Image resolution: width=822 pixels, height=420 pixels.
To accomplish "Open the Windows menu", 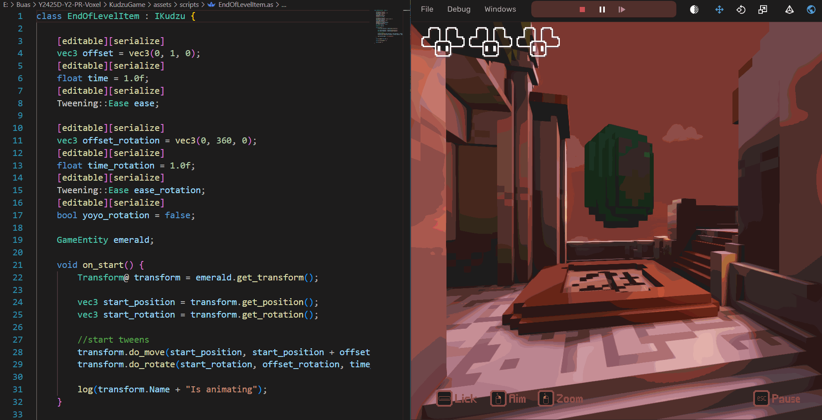I will (x=500, y=9).
